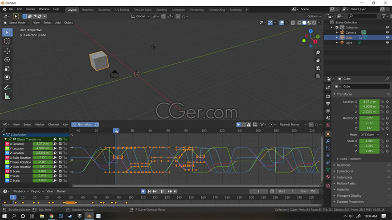The height and width of the screenshot is (220, 392).
Task: Open Blender taskbar icon
Action: 89,216
